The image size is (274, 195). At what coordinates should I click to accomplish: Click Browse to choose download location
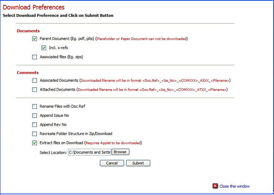[120, 152]
